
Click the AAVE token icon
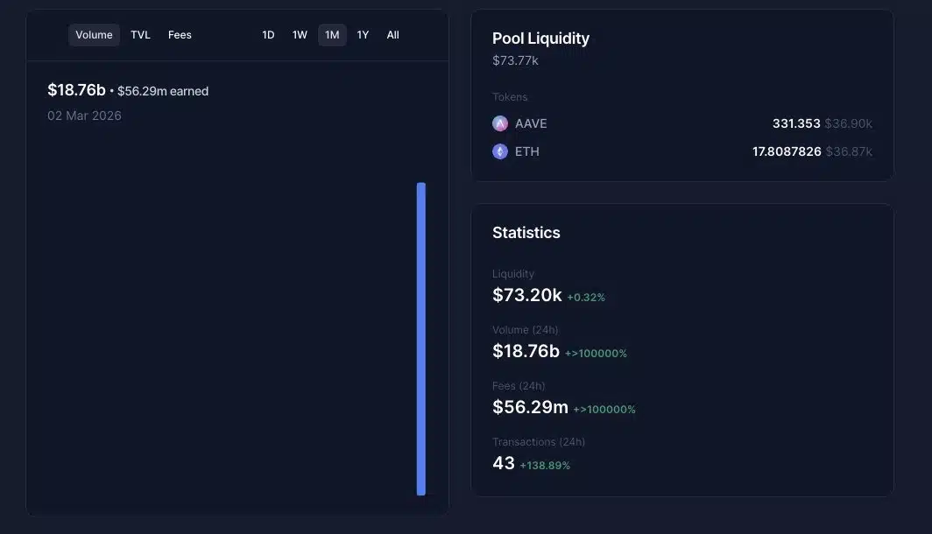click(500, 123)
